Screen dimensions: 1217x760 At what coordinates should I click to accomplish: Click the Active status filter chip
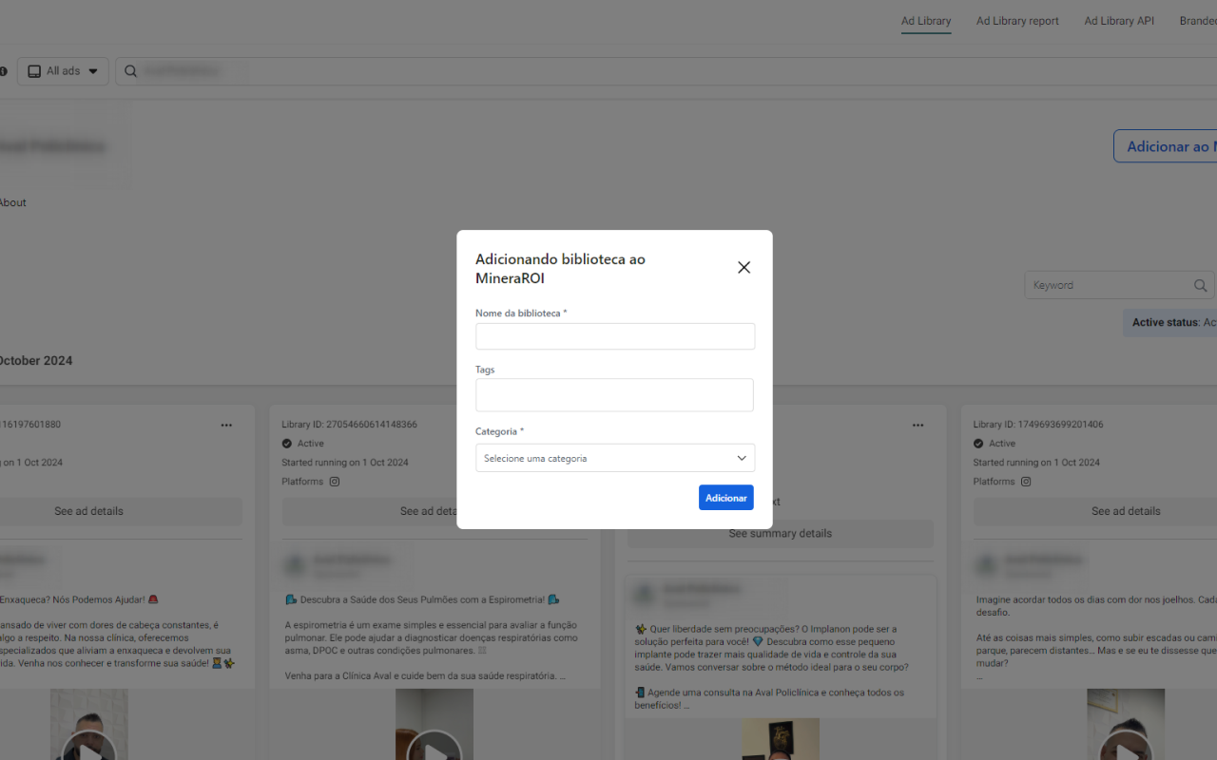tap(1170, 322)
